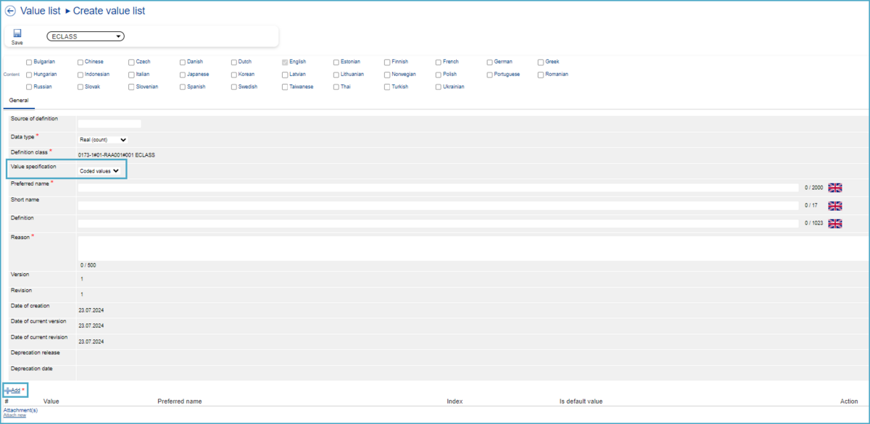The height and width of the screenshot is (424, 870).
Task: Click the back arrow icon
Action: 10,11
